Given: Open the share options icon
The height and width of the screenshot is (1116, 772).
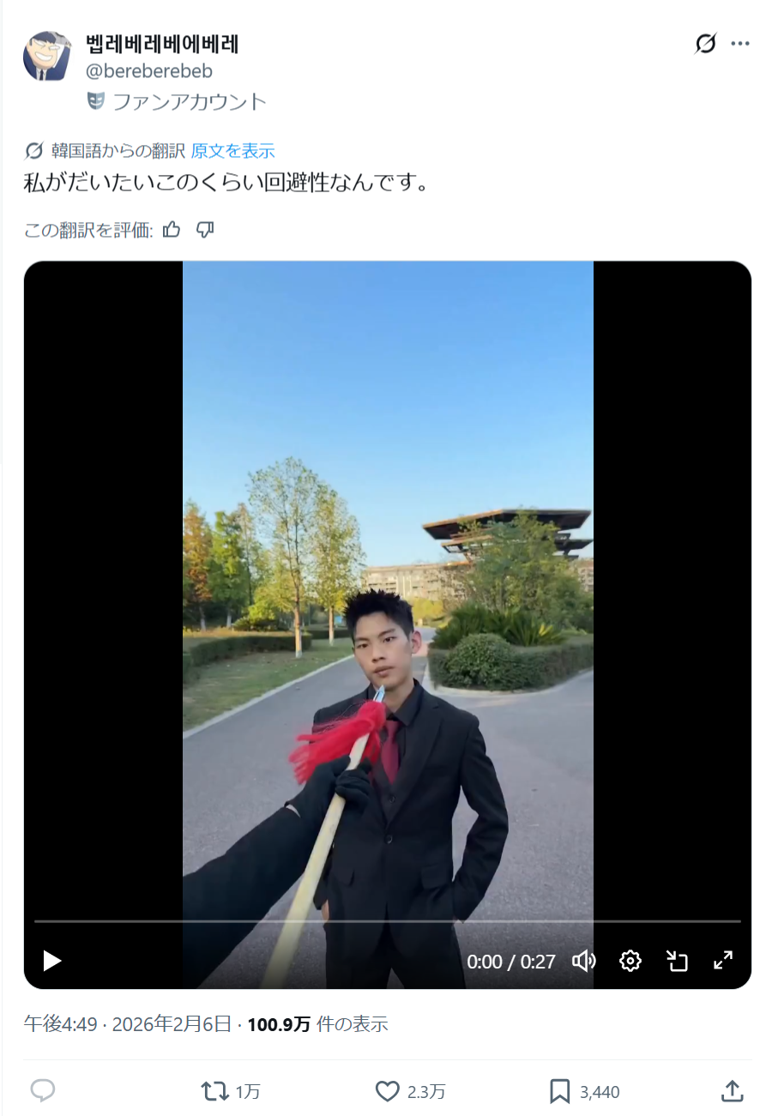Looking at the screenshot, I should 731,1090.
